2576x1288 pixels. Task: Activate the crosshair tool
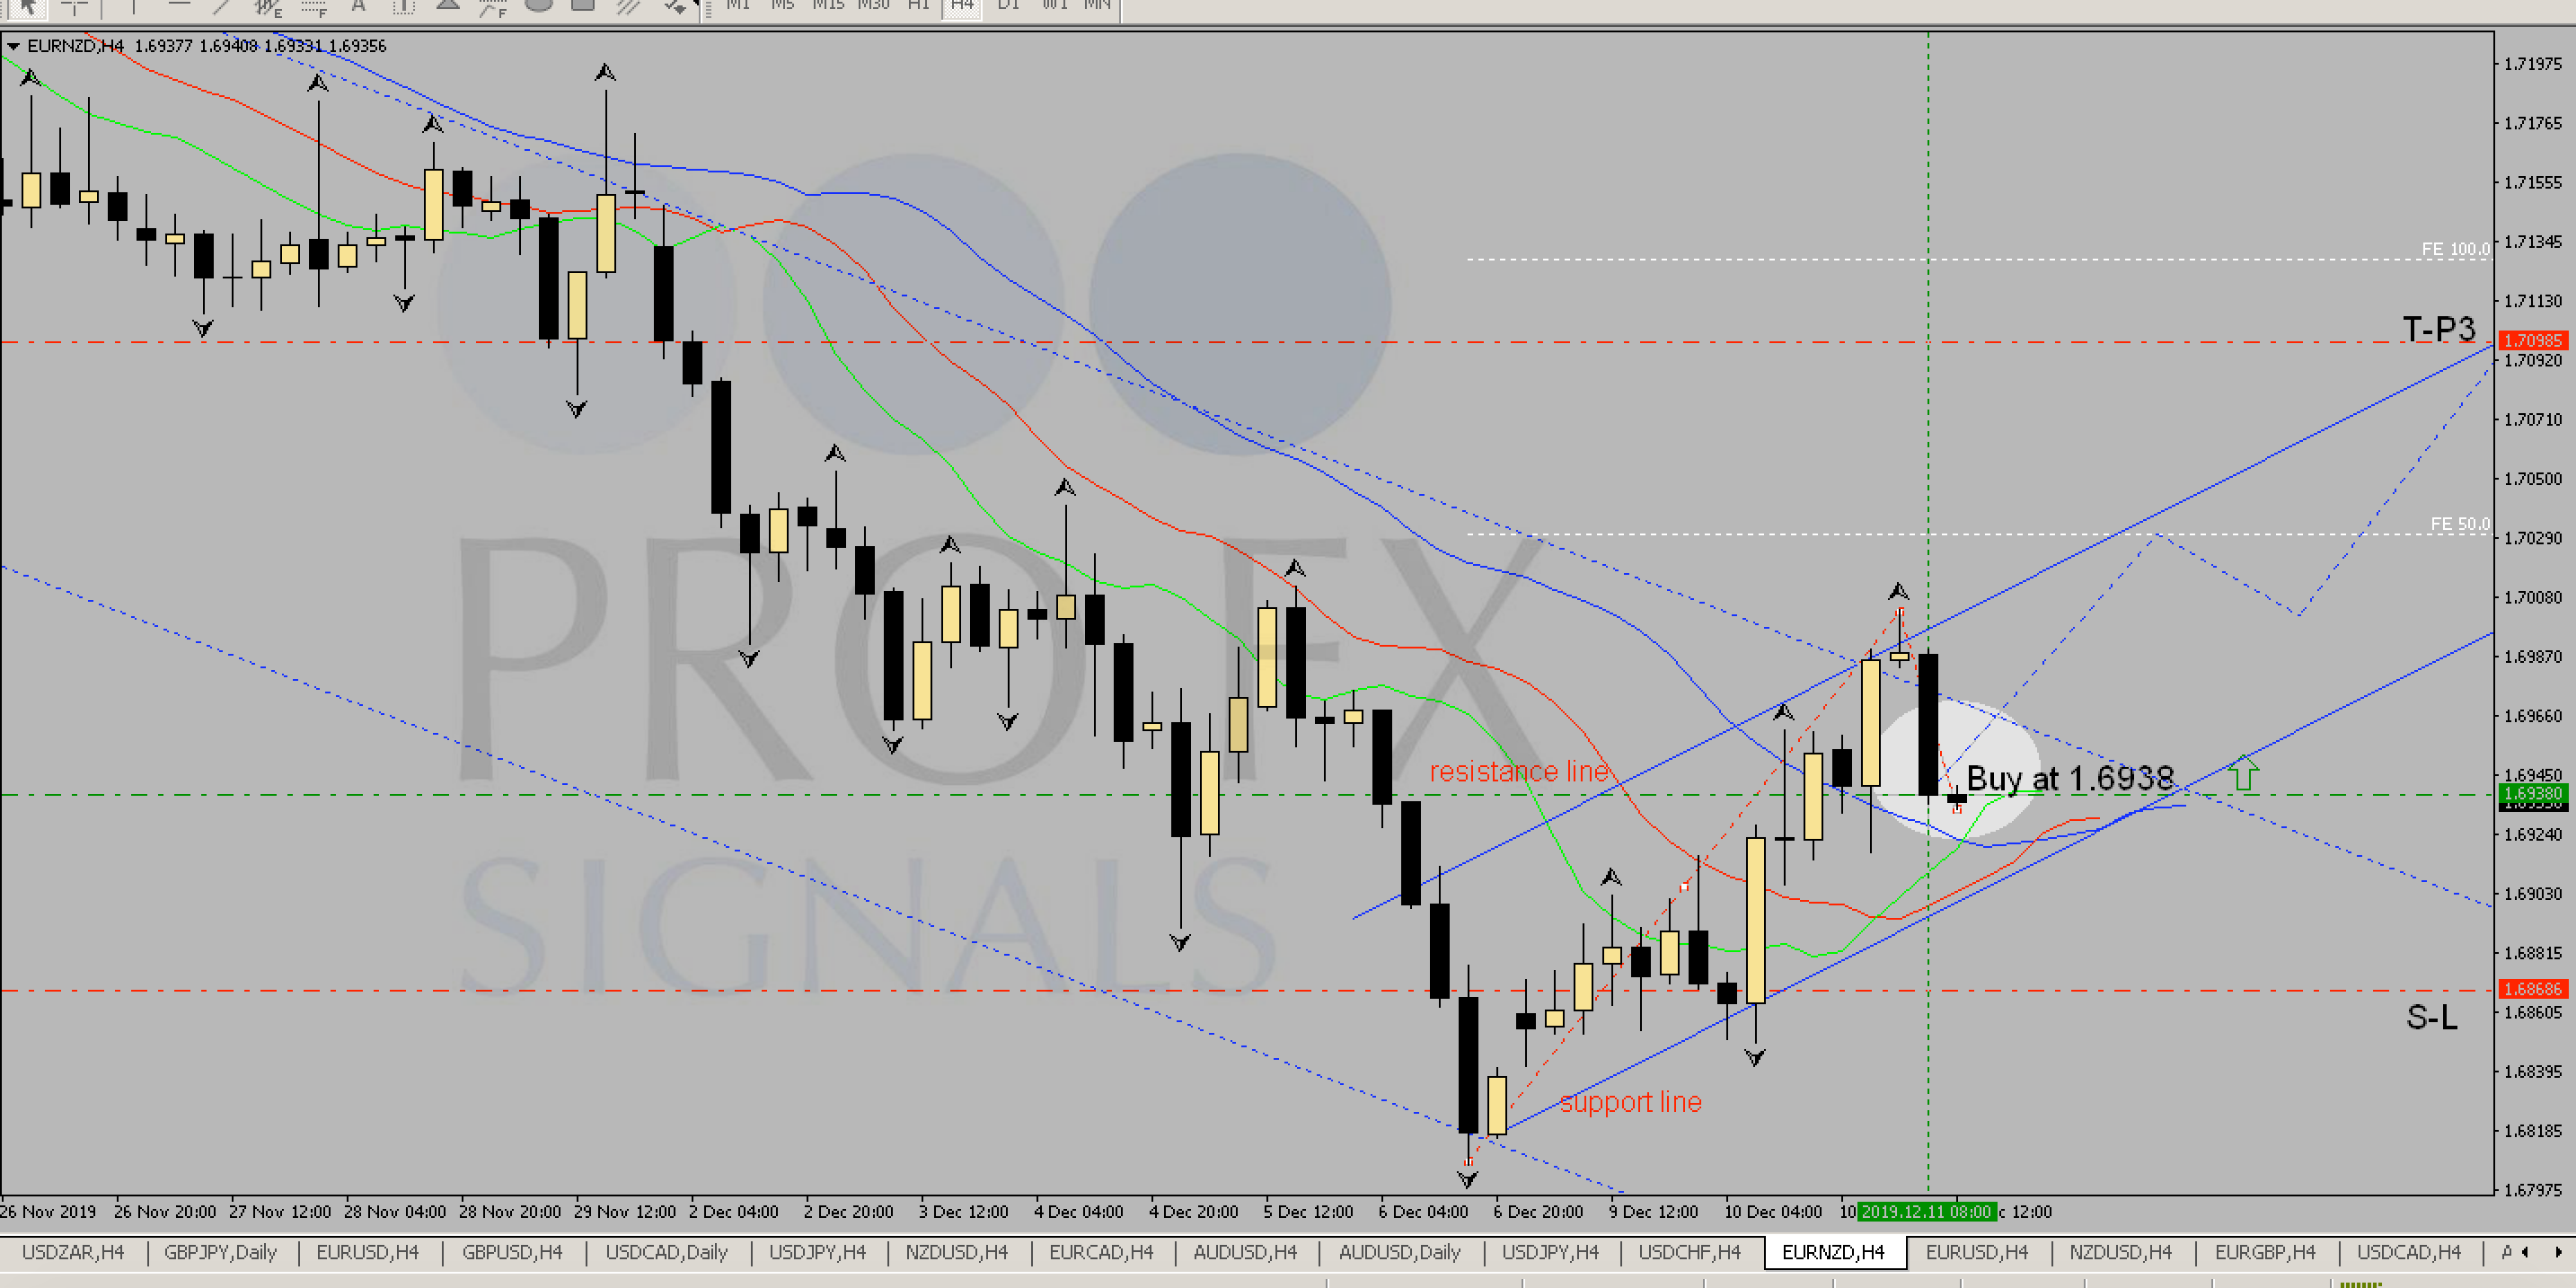click(x=75, y=6)
